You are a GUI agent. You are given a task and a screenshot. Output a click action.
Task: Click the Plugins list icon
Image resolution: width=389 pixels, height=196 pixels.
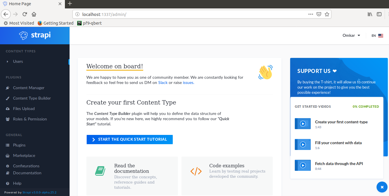(x=8, y=145)
